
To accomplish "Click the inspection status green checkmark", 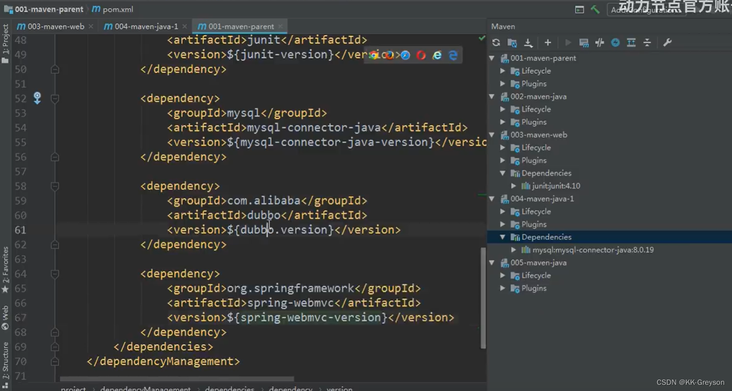I will [482, 38].
